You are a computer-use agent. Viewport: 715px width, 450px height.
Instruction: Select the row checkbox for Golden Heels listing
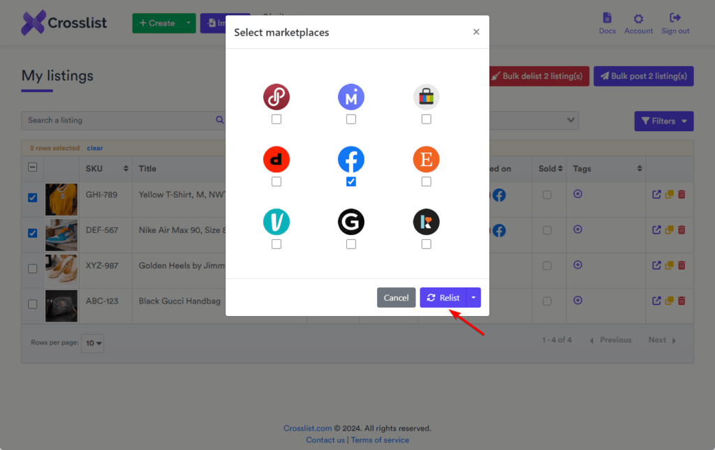pyautogui.click(x=32, y=269)
